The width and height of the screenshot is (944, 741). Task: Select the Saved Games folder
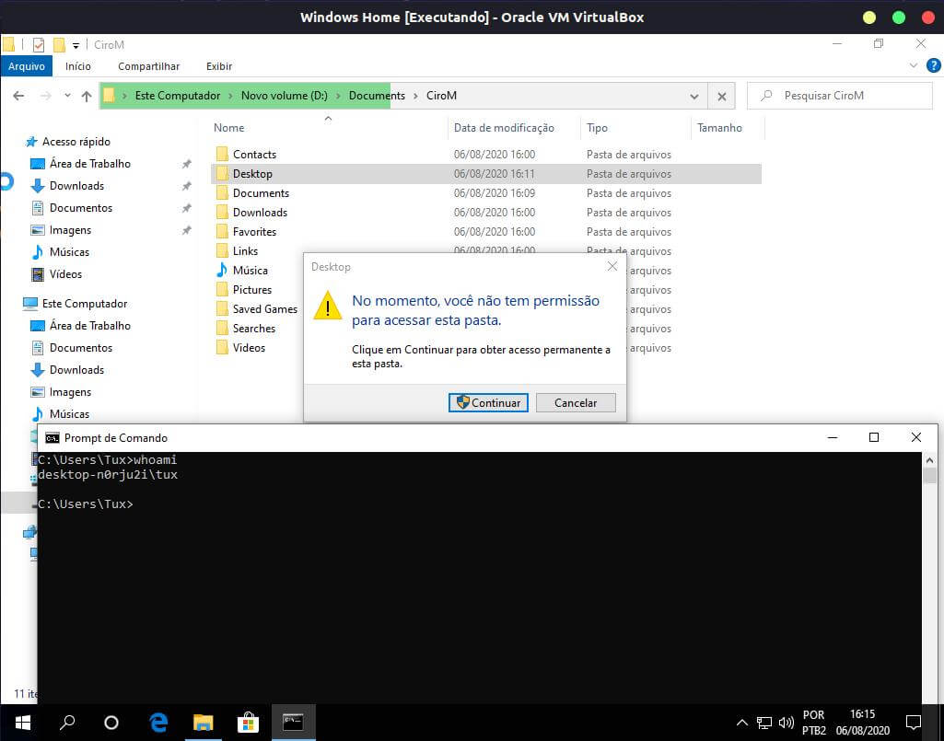coord(265,308)
